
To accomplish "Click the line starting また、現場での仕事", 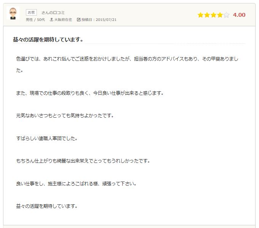I will [90, 93].
